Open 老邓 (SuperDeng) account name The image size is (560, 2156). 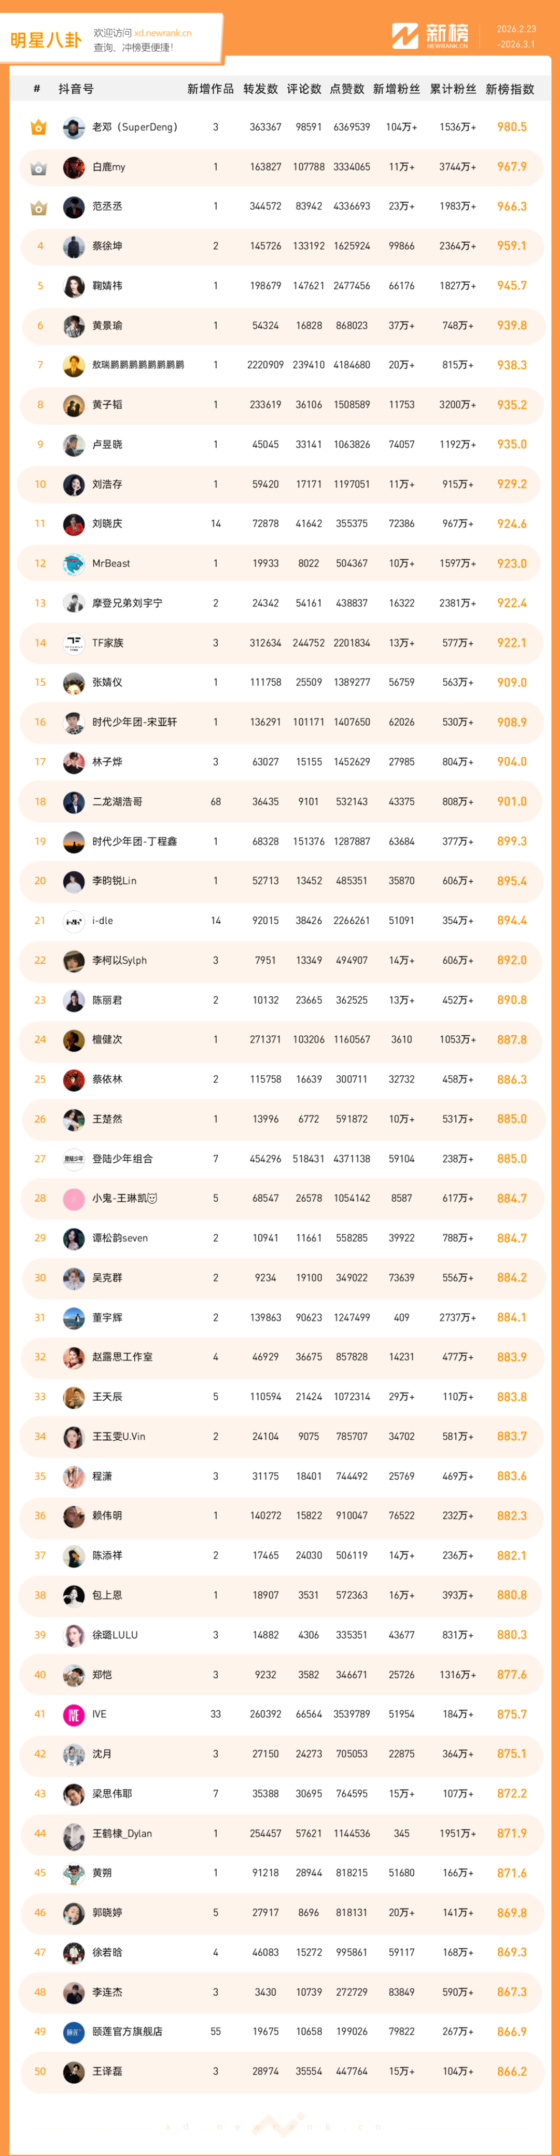pyautogui.click(x=134, y=127)
